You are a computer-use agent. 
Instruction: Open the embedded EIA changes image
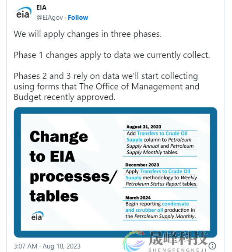(x=116, y=172)
